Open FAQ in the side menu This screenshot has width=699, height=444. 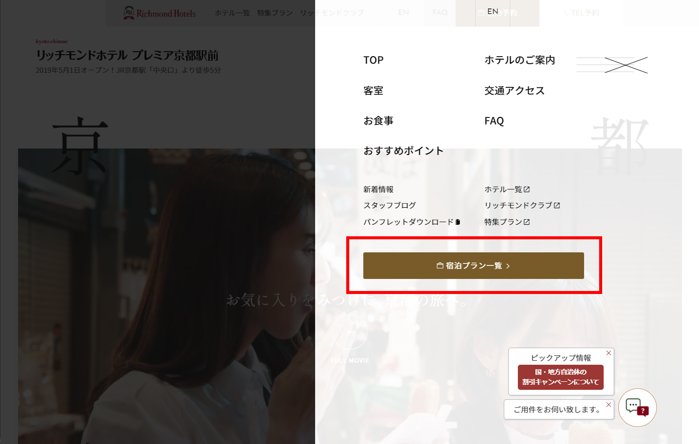[494, 121]
